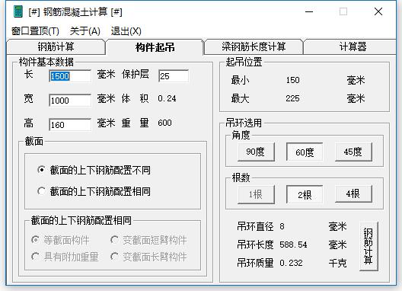Close the 钢筋混凝土计算 window
Viewport: 402px width, 291px height.
[x=378, y=11]
